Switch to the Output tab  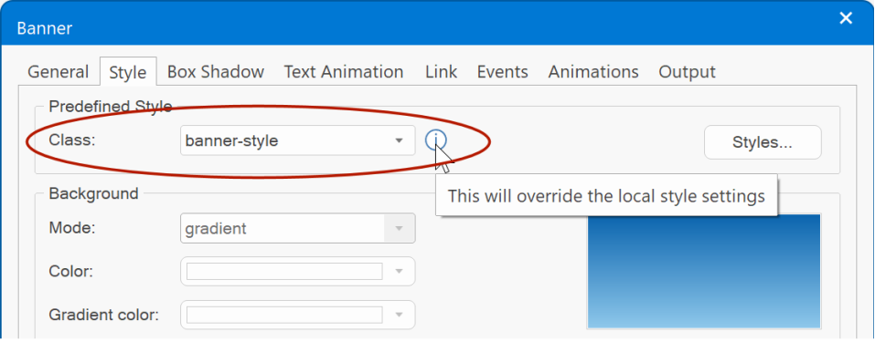click(687, 72)
